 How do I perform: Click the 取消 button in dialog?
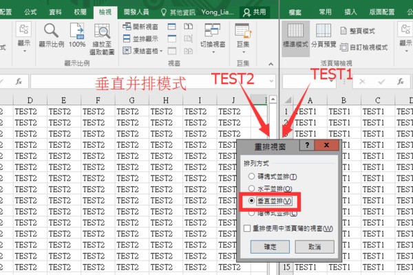pyautogui.click(x=314, y=246)
